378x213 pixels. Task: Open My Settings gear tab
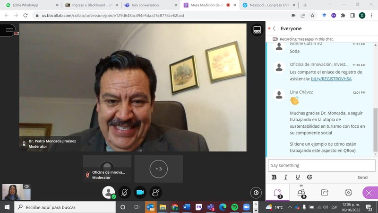348,193
